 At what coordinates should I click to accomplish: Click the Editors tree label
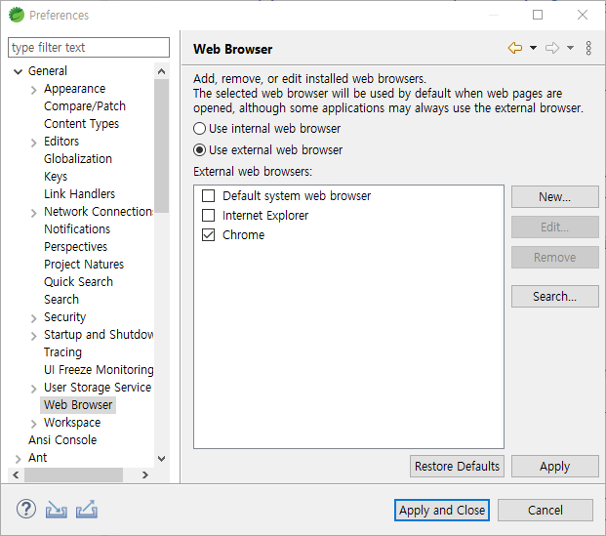61,142
